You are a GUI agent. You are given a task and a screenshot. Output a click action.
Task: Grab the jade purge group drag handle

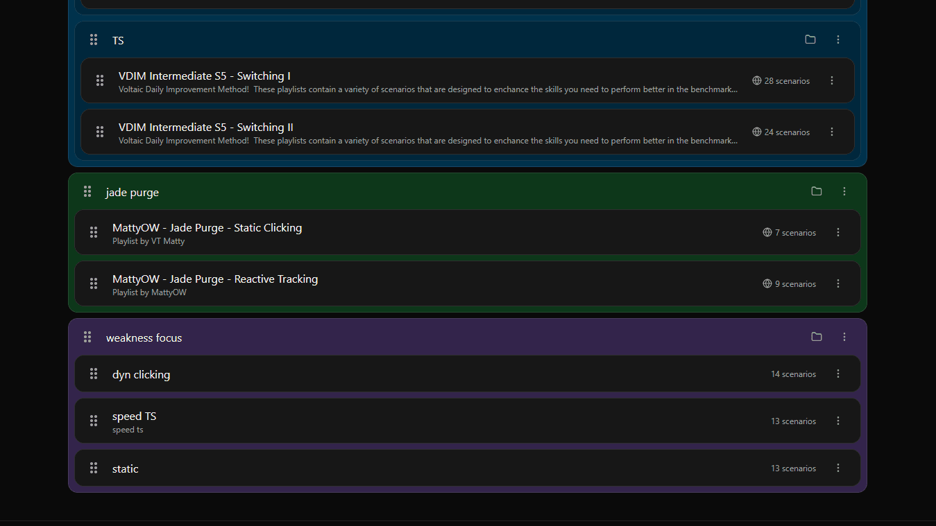(87, 191)
